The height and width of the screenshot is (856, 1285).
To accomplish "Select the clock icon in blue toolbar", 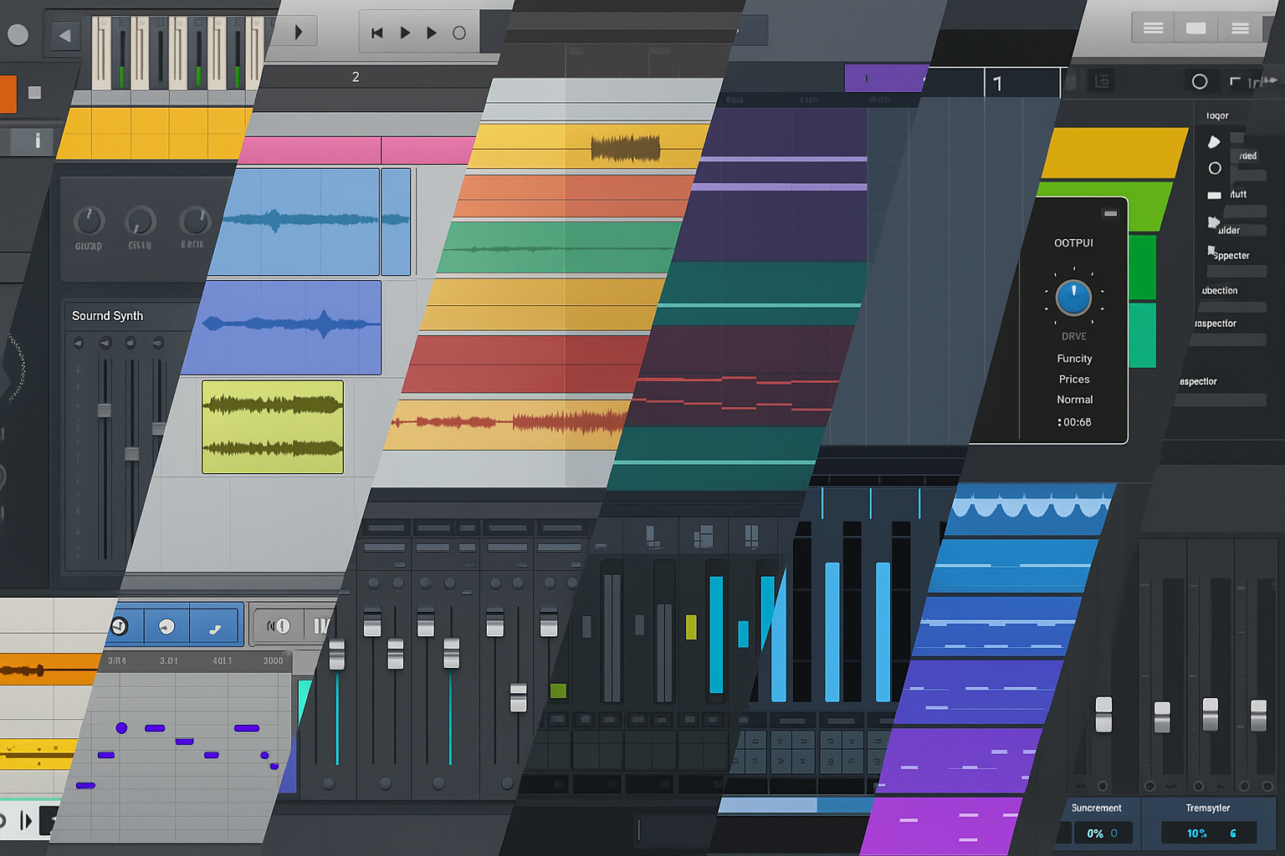I will pos(120,626).
